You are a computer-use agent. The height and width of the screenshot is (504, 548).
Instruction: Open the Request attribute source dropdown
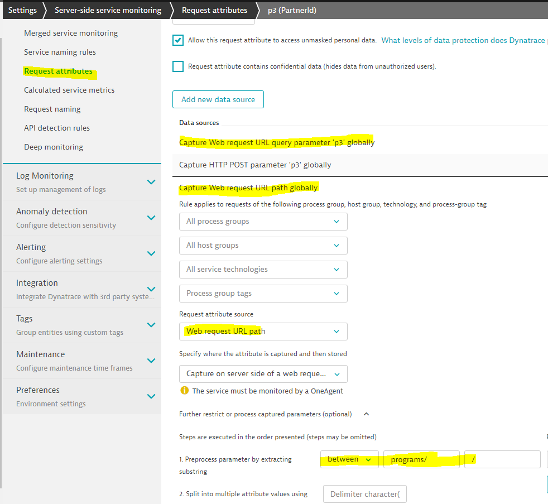tap(263, 332)
